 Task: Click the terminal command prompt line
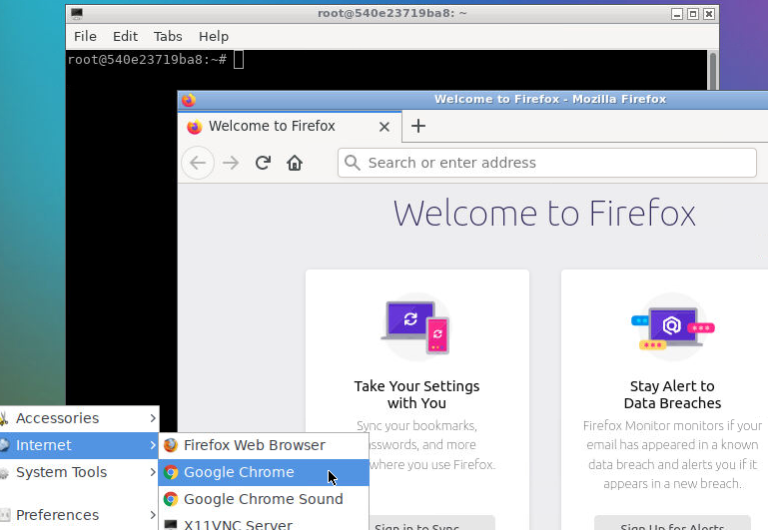tap(155, 60)
